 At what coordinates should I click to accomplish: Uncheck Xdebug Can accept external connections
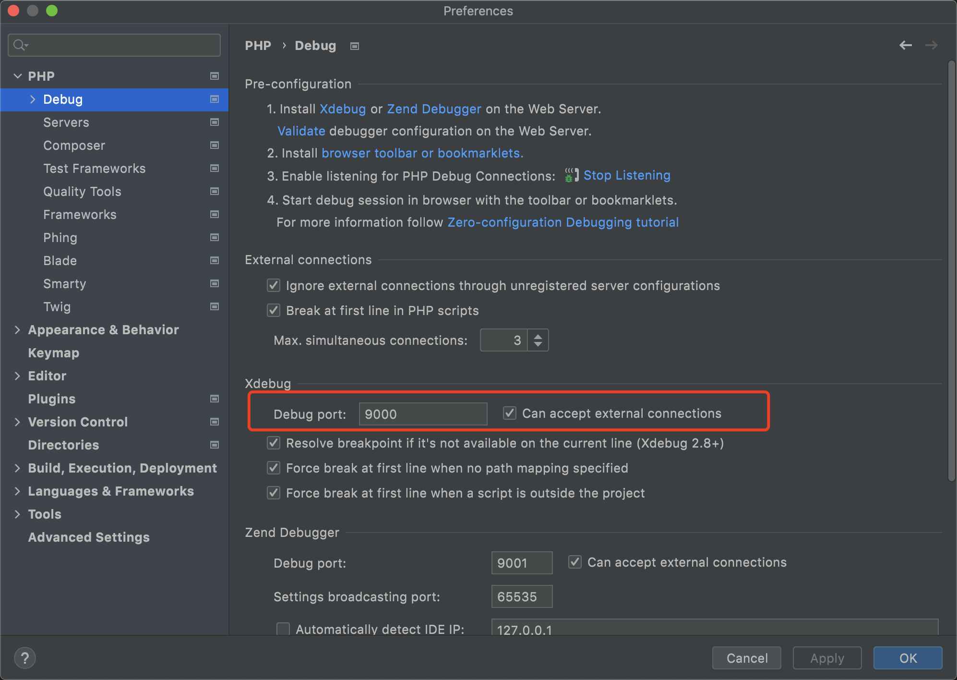tap(509, 413)
